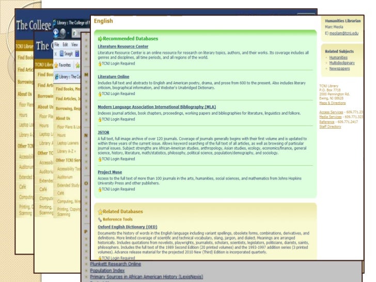Open Plunkett Research Online in the gray list window
The width and height of the screenshot is (376, 282).
116,264
